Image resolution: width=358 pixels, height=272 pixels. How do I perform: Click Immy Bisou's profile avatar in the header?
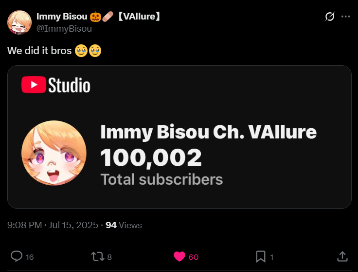click(20, 22)
